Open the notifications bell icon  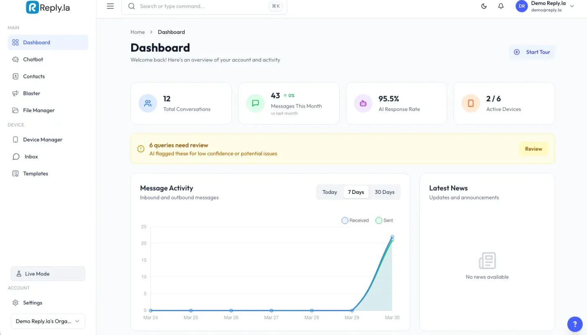(501, 6)
